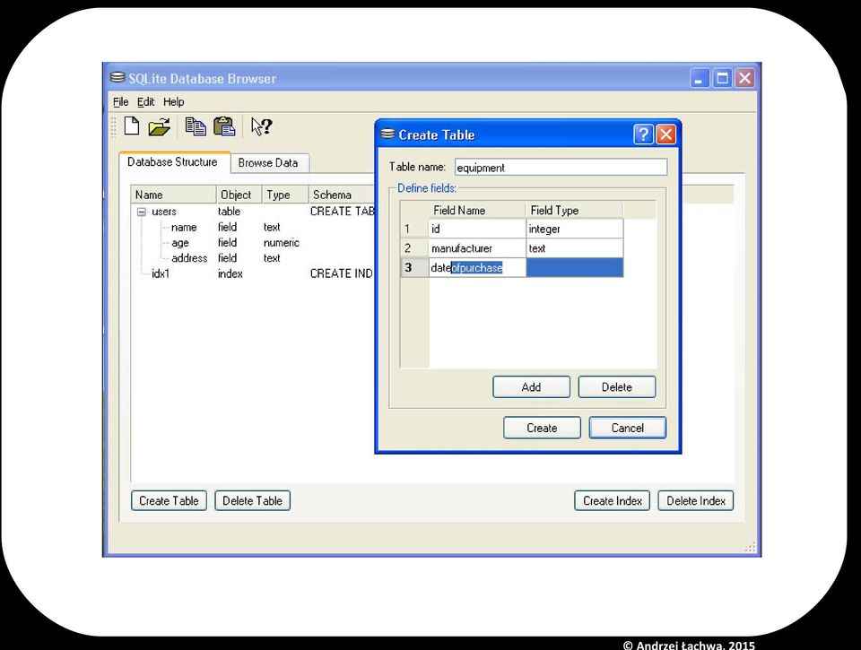Image resolution: width=861 pixels, height=650 pixels.
Task: Maximize the SQLite Database Browser window
Action: point(722,79)
